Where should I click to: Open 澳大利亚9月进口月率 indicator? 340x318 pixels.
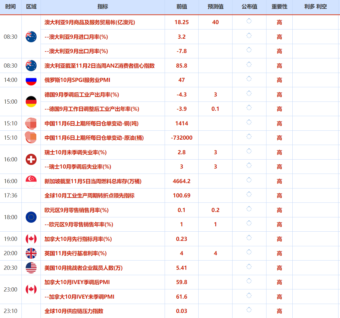76,37
